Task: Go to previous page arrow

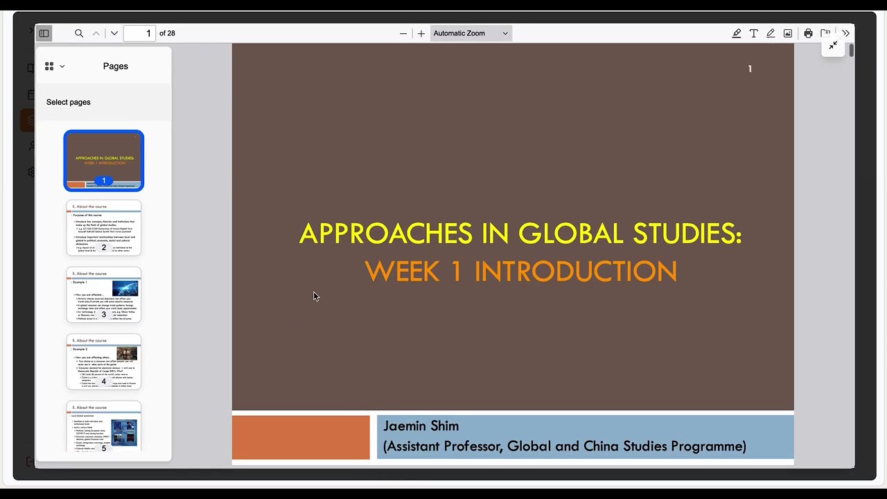Action: (96, 33)
